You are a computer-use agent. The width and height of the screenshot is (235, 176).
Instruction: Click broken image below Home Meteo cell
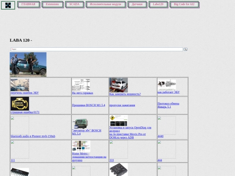click(81, 171)
